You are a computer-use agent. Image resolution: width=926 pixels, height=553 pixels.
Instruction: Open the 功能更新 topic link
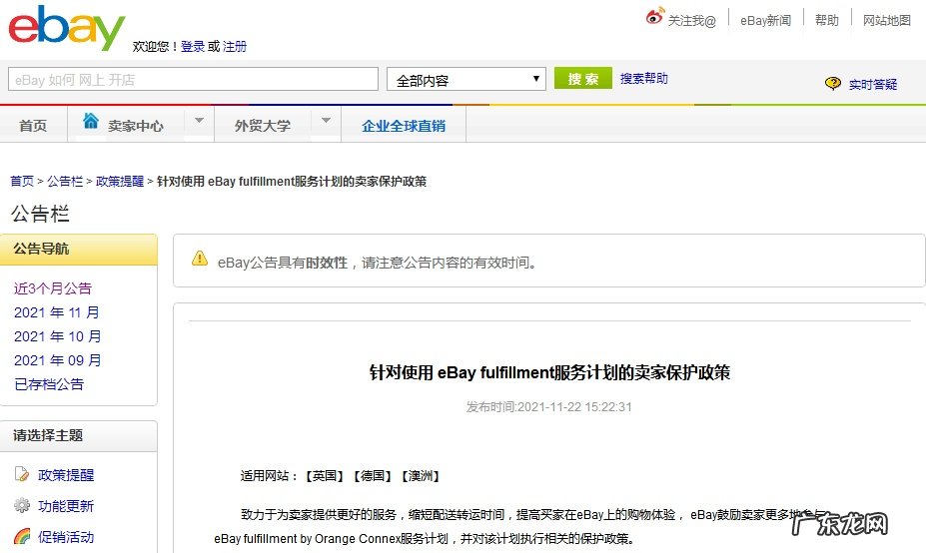(66, 506)
